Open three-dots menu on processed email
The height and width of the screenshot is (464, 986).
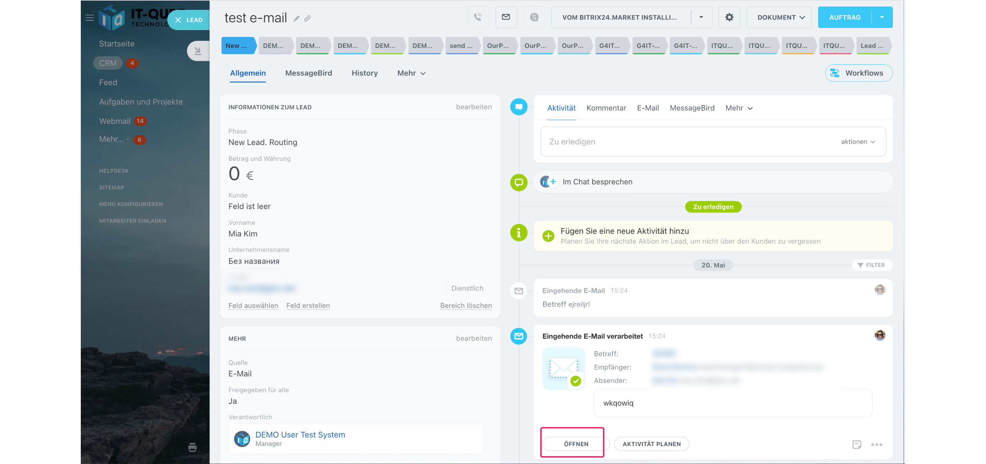[876, 444]
